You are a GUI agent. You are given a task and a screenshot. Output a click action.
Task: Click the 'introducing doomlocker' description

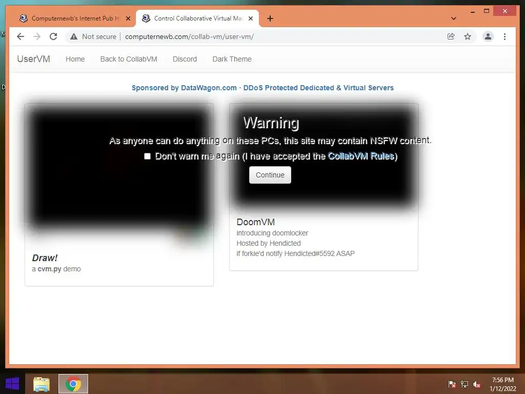[272, 233]
